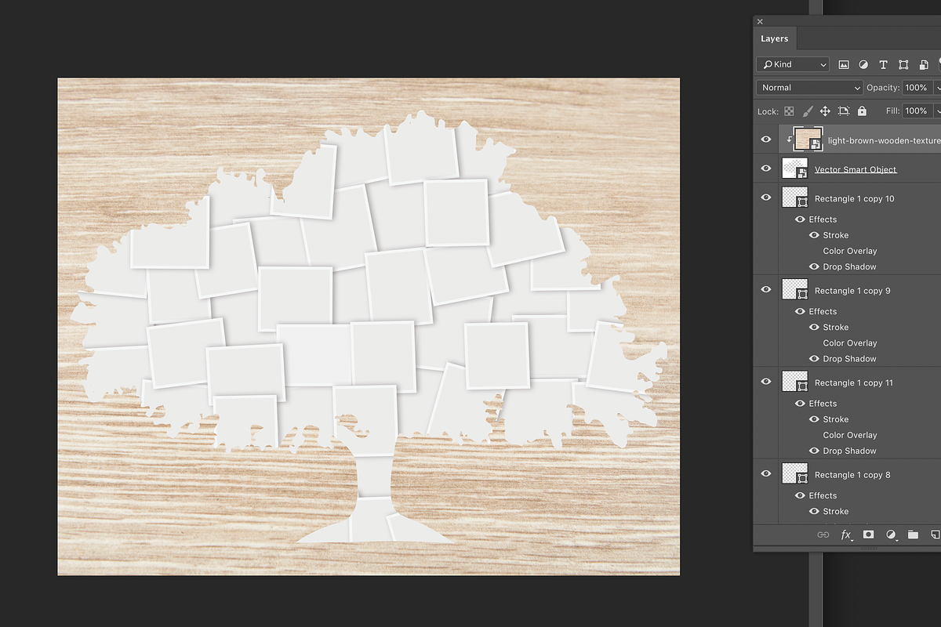Click the light-brown-wooden-texture layer thumbnail

click(x=808, y=140)
